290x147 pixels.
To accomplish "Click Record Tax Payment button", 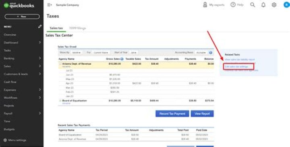I will coord(172,114).
